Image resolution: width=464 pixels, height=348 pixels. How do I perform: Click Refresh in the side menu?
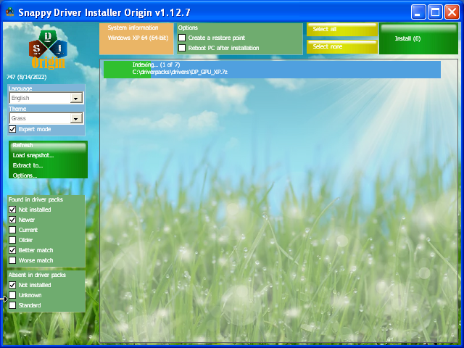[22, 145]
